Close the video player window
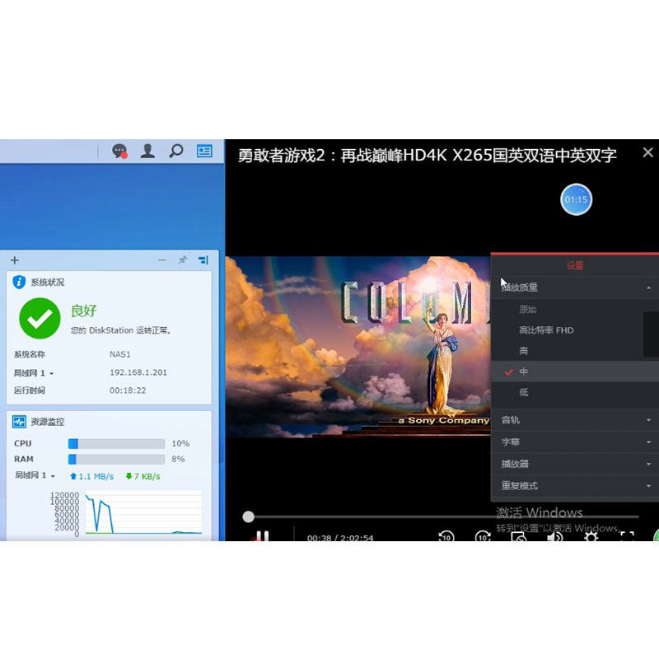 point(647,152)
